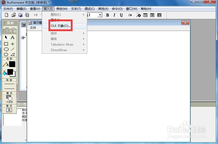Click the 无 fill pattern box
Screen dimensions: 218x144
tap(9, 110)
